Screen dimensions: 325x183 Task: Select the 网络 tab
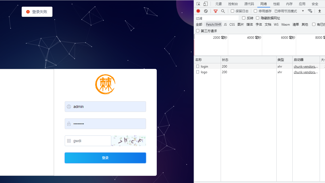coord(263,4)
